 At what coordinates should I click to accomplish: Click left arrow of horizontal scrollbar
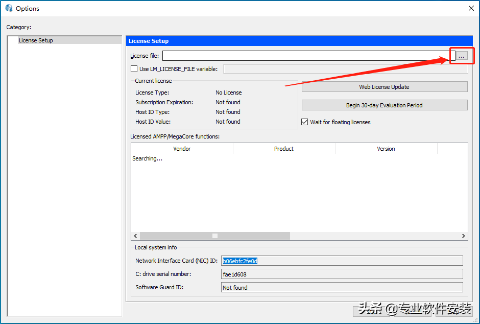(136, 236)
